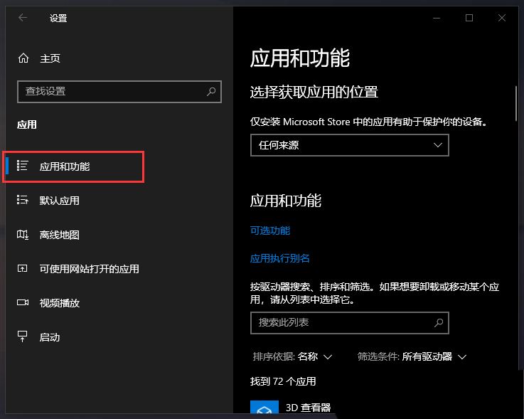Open 启动 using its sidebar icon
The width and height of the screenshot is (524, 419).
click(23, 337)
